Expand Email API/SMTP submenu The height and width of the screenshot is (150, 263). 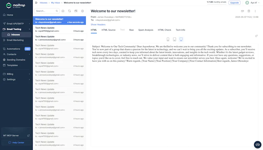[29, 24]
